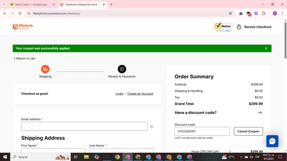Screen dimensions: 287x161
Task: Close the Checkout tab
Action: [104, 4]
